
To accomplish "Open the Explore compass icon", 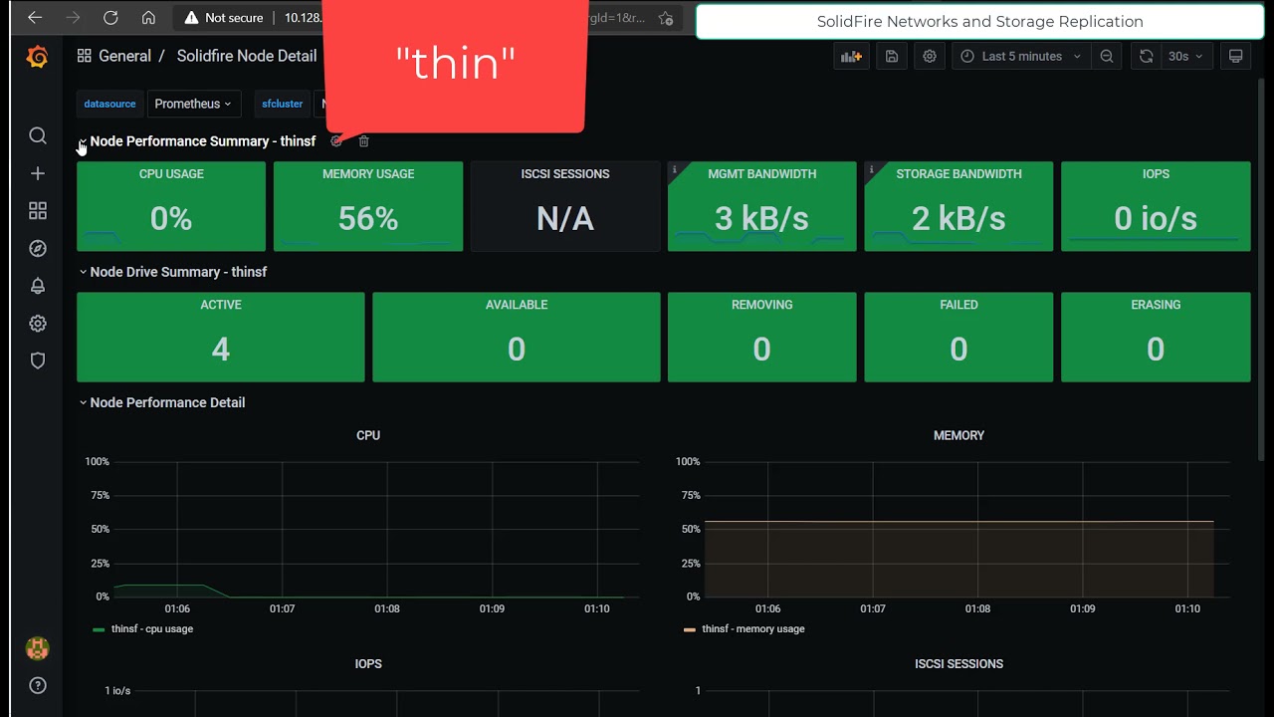I will coord(38,248).
